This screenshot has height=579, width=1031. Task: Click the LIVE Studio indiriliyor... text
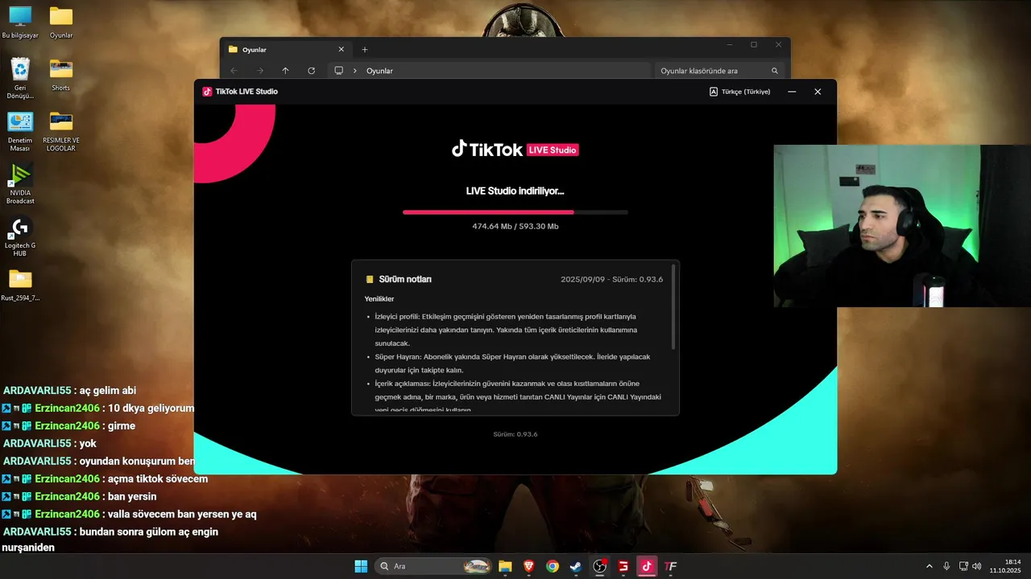click(x=515, y=191)
